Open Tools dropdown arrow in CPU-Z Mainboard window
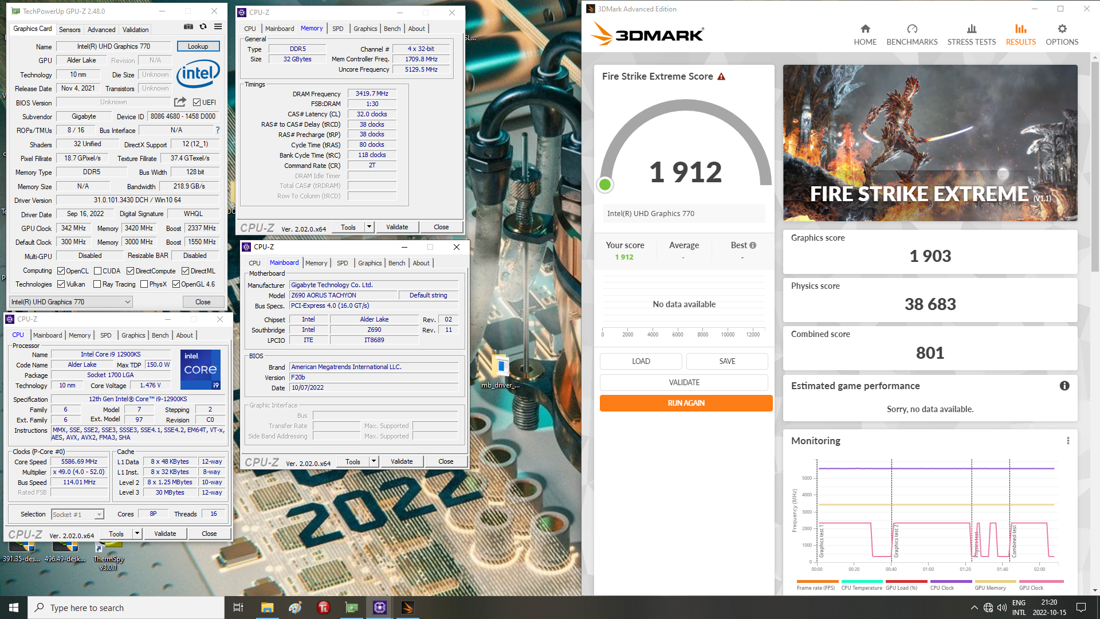This screenshot has height=619, width=1100. click(x=374, y=461)
